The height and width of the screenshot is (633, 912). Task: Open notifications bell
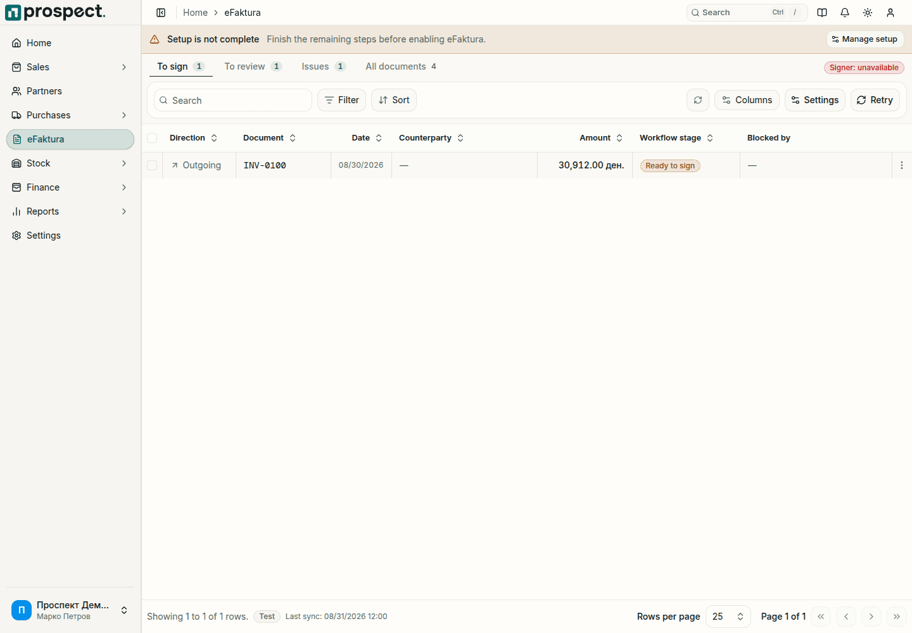coord(845,13)
